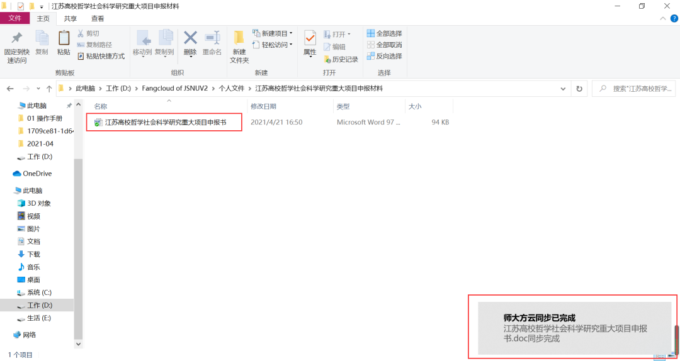
Task: Click Select none command
Action: click(384, 45)
